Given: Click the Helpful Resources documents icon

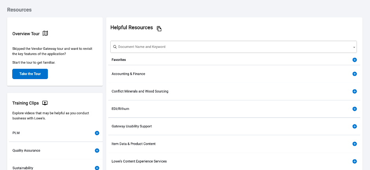Looking at the screenshot, I should pyautogui.click(x=159, y=28).
